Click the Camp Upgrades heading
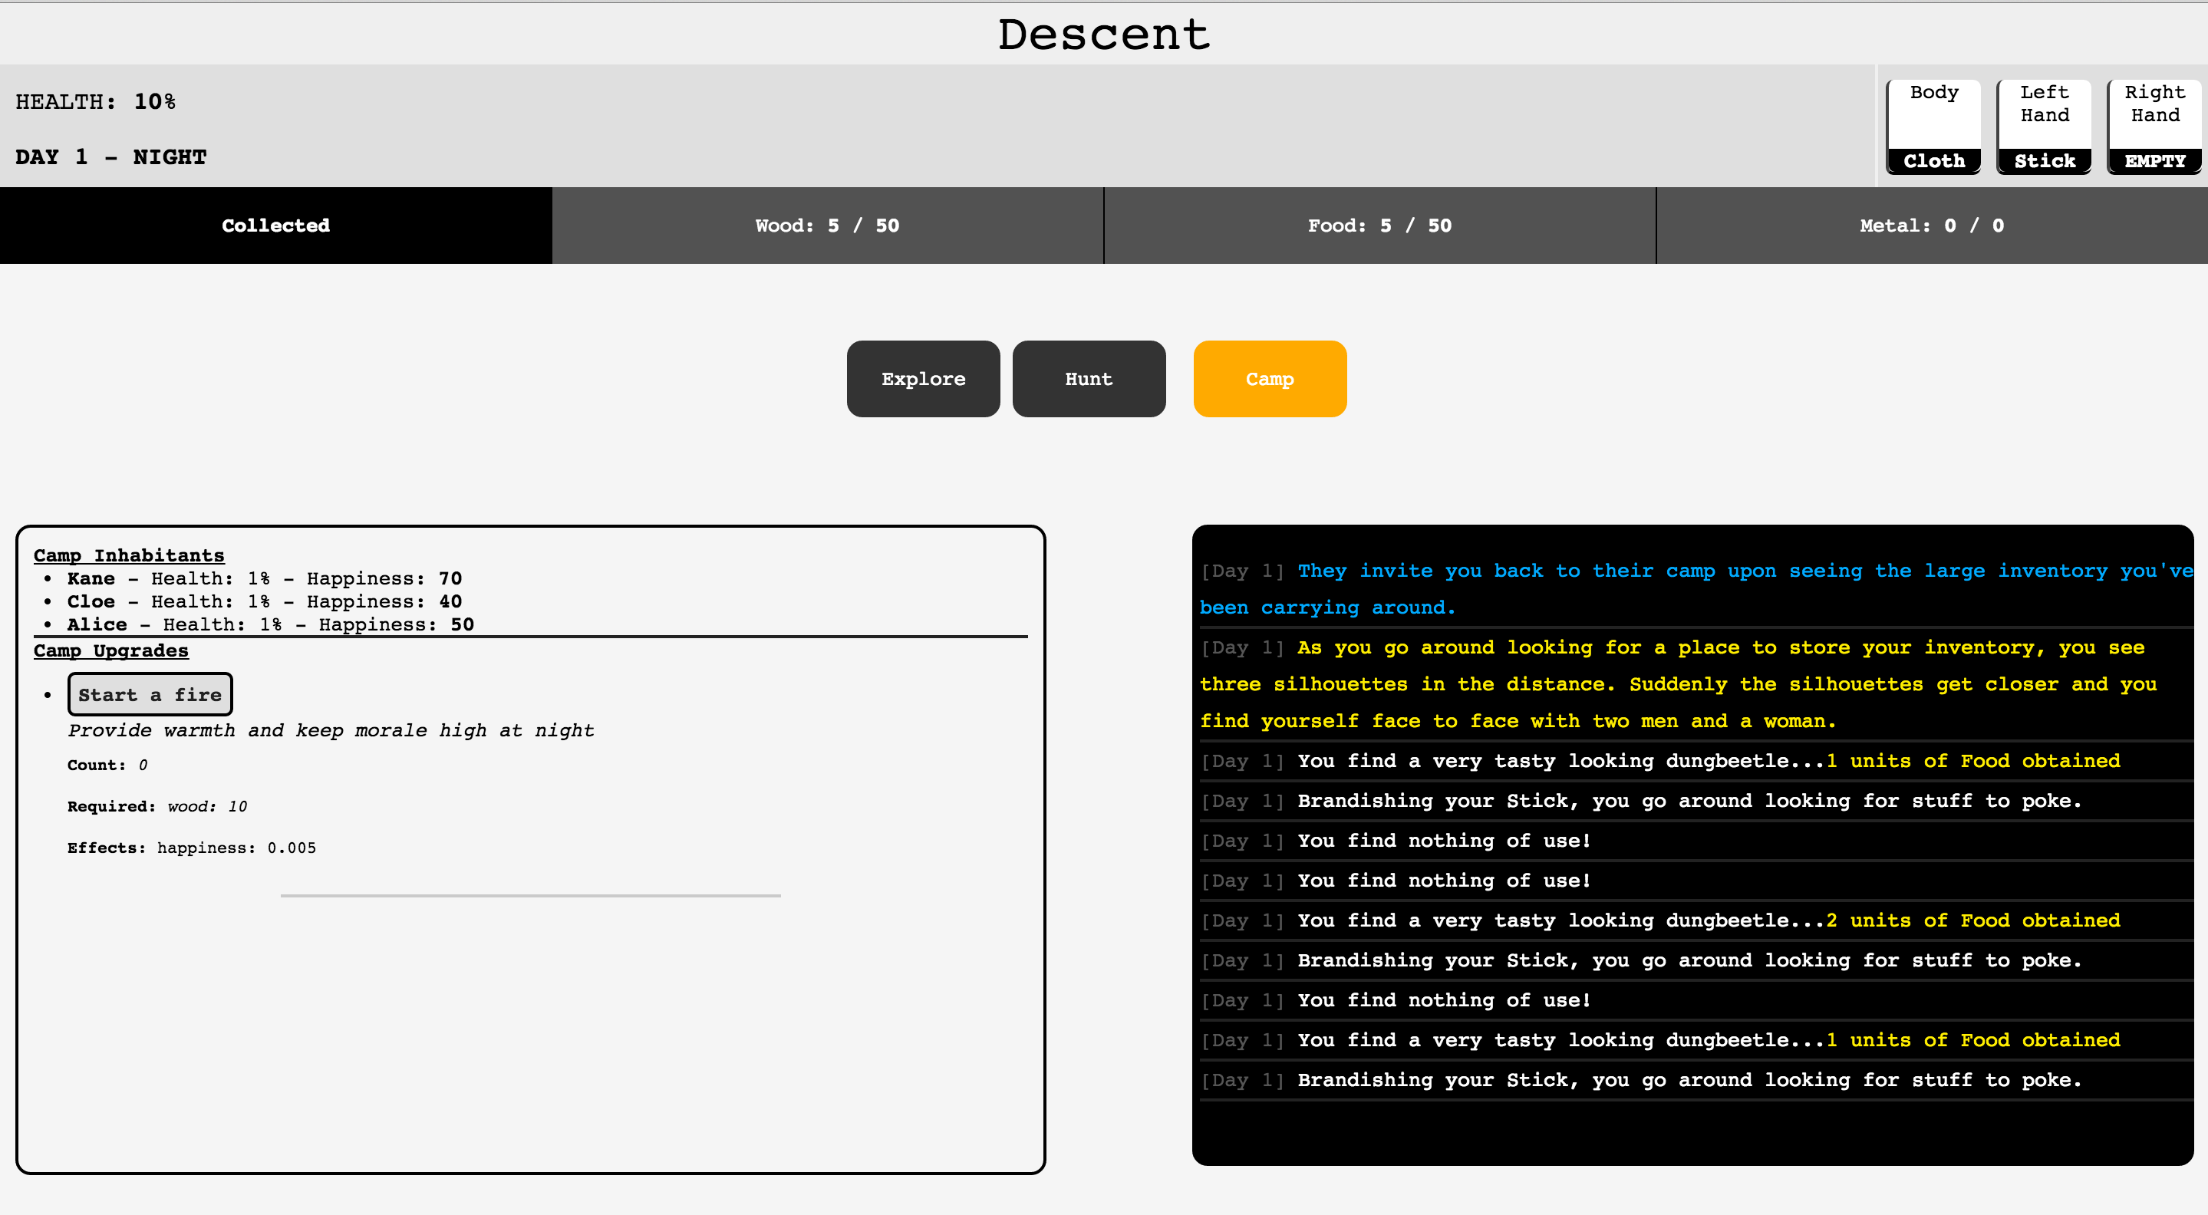Viewport: 2208px width, 1215px height. pyautogui.click(x=110, y=650)
